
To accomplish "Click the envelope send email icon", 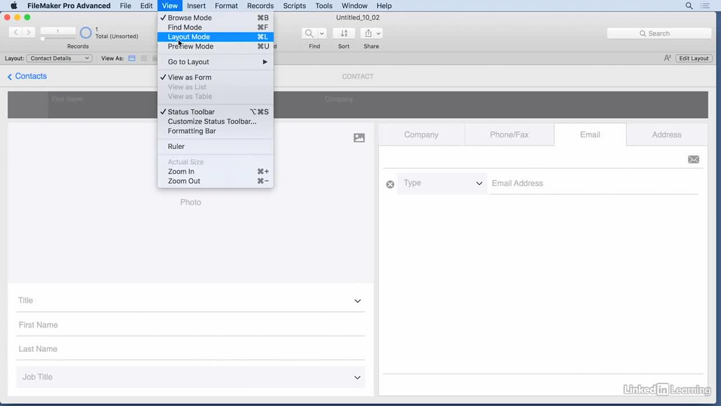I will click(693, 160).
